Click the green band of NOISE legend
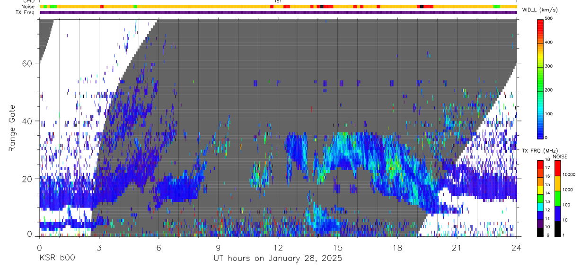Screen dimensions: 581x268 [558, 198]
